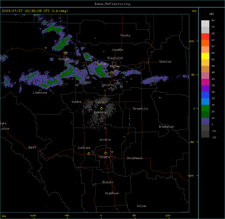Click the yellow diamond marker near Red Deer
Image resolution: width=225 pixels, height=219 pixels.
tap(111, 73)
